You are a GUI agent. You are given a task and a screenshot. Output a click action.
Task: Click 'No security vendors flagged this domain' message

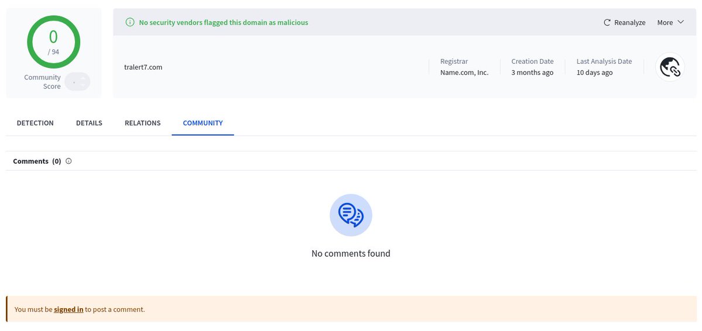[x=224, y=22]
